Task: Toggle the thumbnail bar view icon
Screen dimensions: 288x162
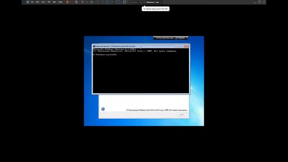Action: pyautogui.click(x=103, y=2)
